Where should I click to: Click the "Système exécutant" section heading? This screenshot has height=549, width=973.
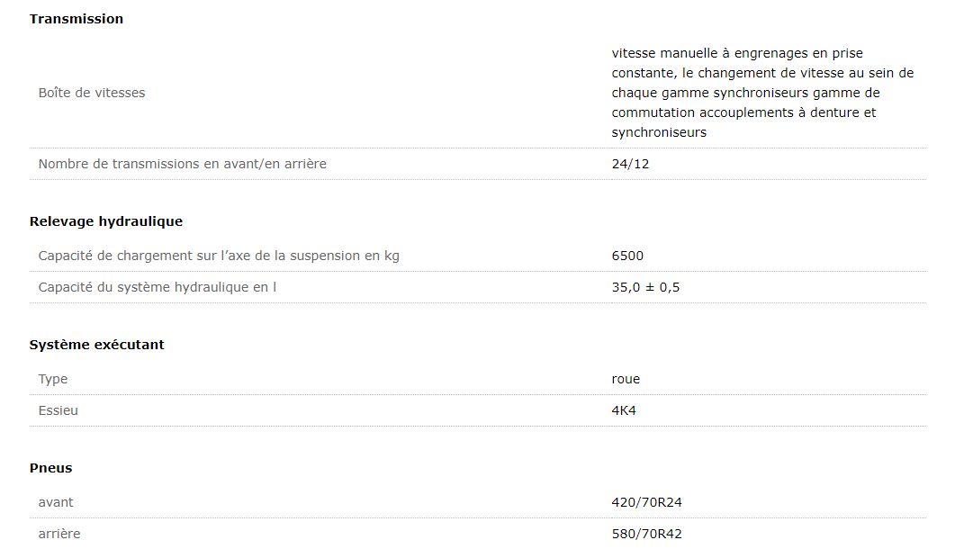[x=97, y=345]
